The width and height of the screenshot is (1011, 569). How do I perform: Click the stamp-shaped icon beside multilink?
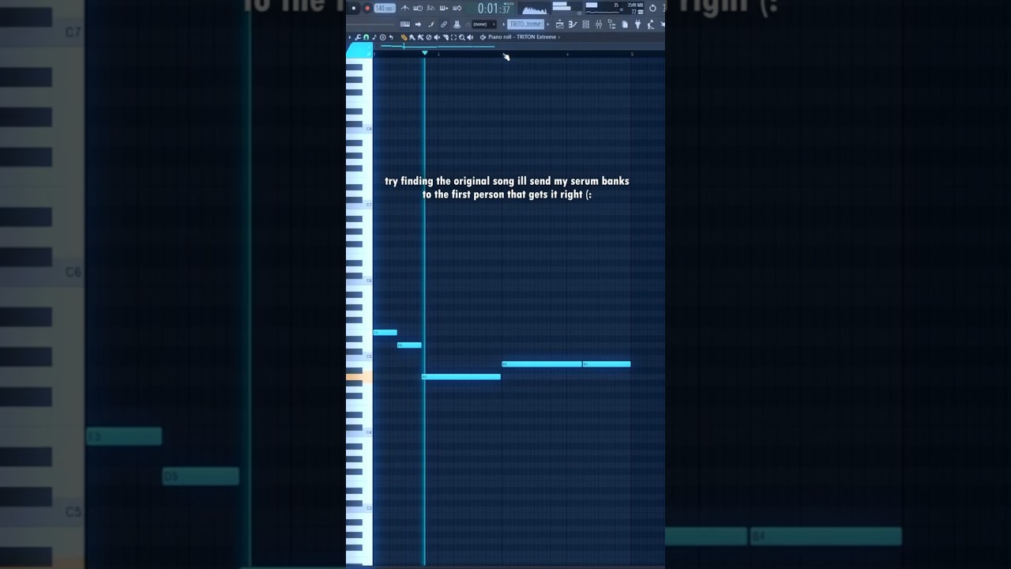(x=457, y=24)
